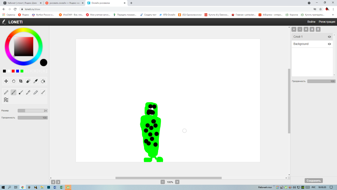Open the Chrome three-dot menu
The width and height of the screenshot is (337, 190).
point(333,9)
